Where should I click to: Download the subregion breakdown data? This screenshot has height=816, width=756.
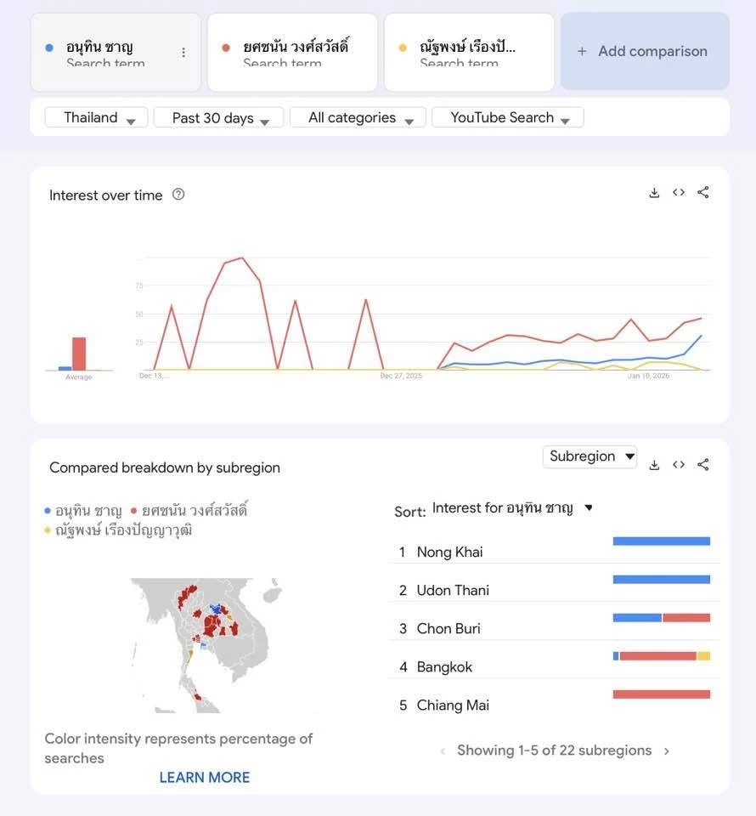654,465
